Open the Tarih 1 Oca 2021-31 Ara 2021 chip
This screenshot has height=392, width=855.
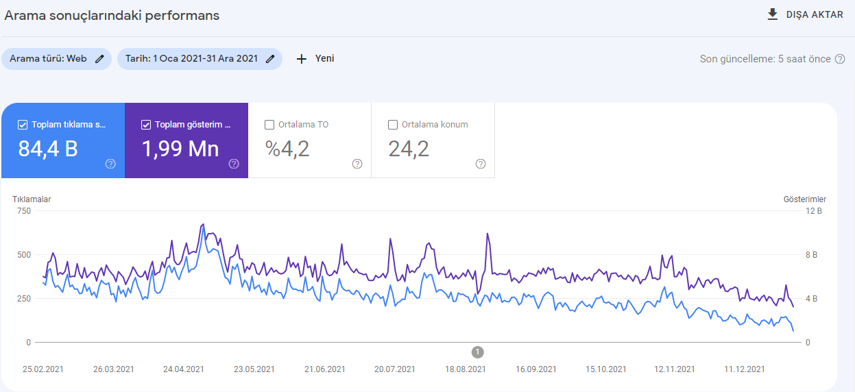(200, 59)
